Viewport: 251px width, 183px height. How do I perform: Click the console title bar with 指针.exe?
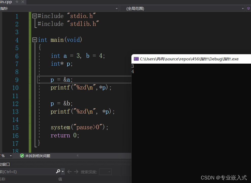pyautogui.click(x=191, y=59)
